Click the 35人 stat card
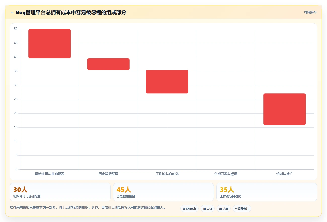The height and width of the screenshot is (222, 327). click(x=267, y=192)
